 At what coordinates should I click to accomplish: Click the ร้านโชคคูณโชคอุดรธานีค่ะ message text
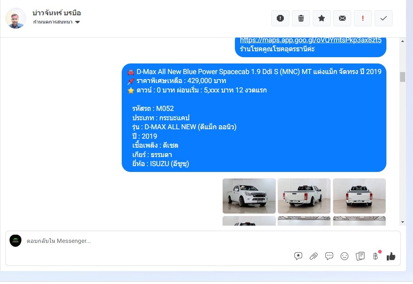277,49
